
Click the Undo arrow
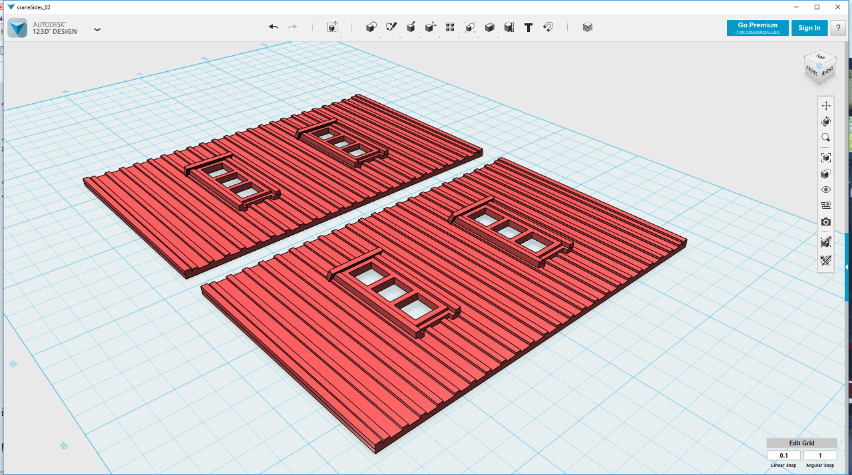(x=274, y=27)
